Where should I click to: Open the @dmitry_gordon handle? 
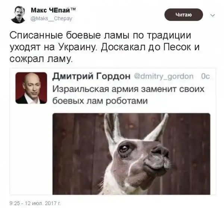click(164, 76)
